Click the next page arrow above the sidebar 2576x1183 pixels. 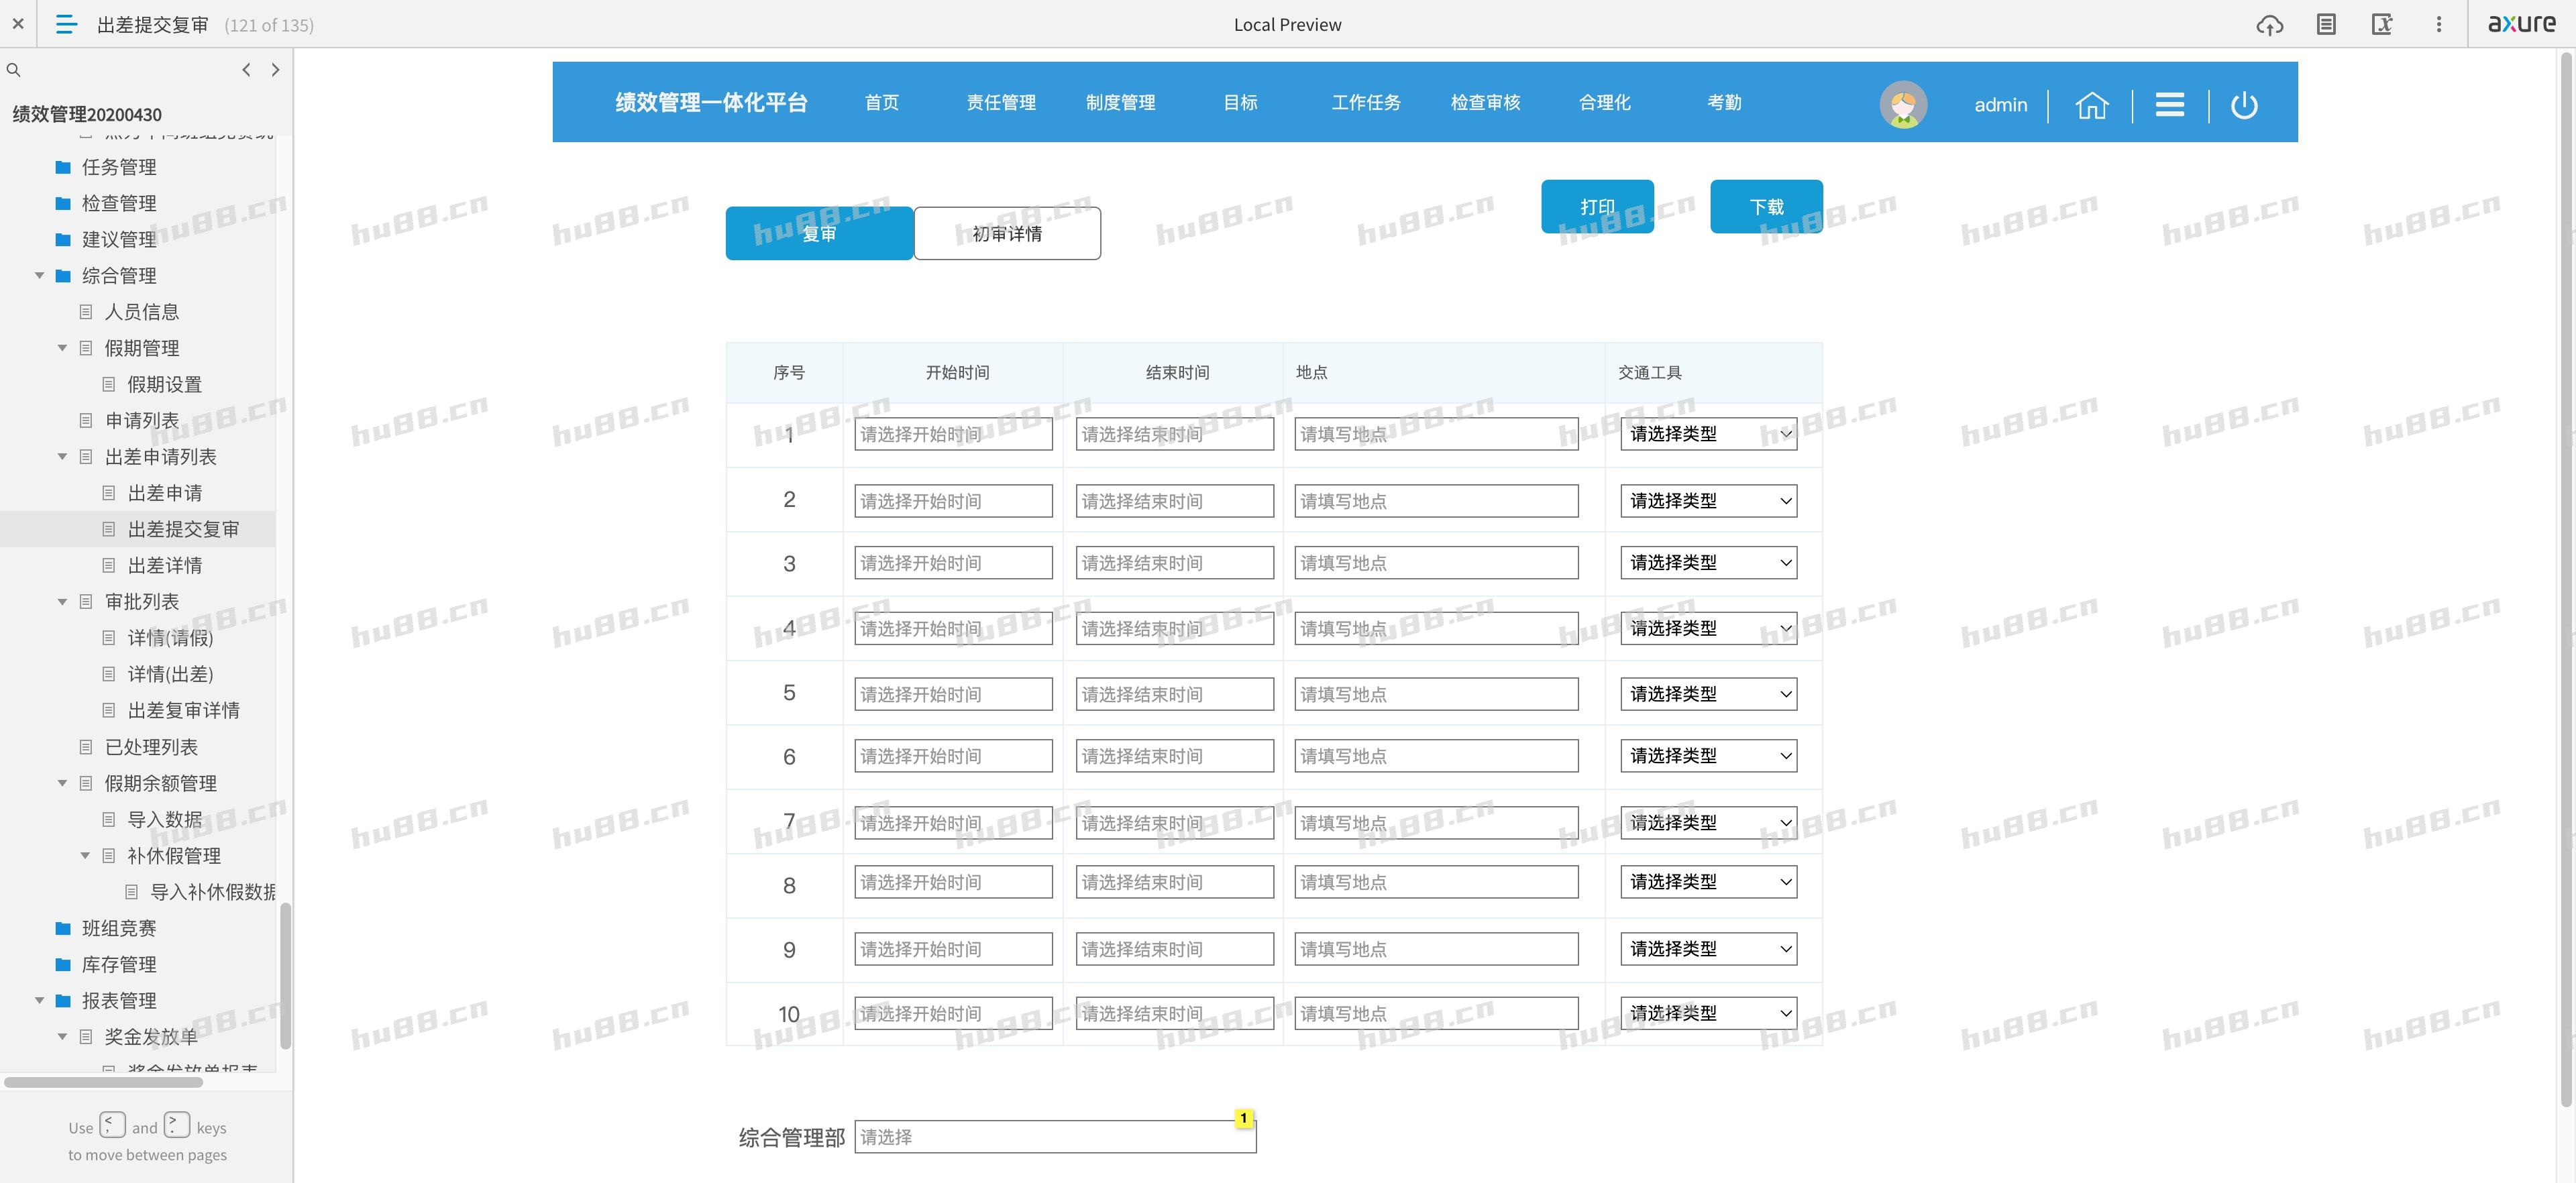[276, 69]
